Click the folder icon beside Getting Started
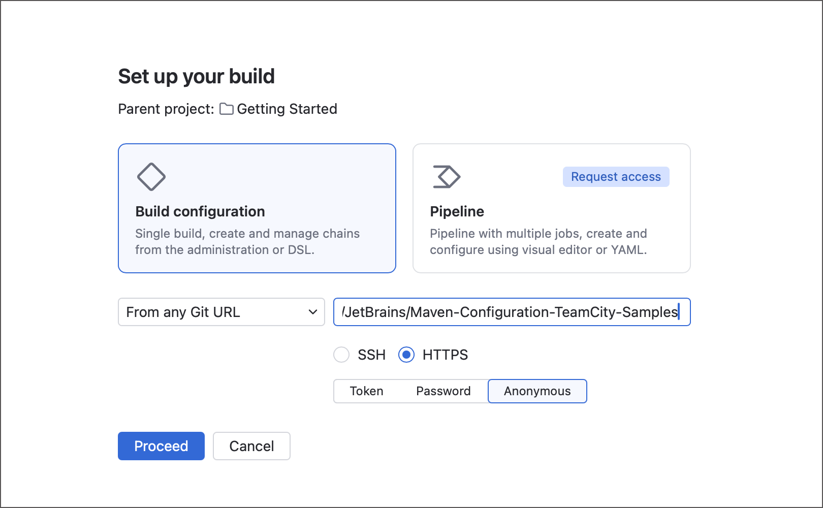The width and height of the screenshot is (823, 508). [x=226, y=109]
